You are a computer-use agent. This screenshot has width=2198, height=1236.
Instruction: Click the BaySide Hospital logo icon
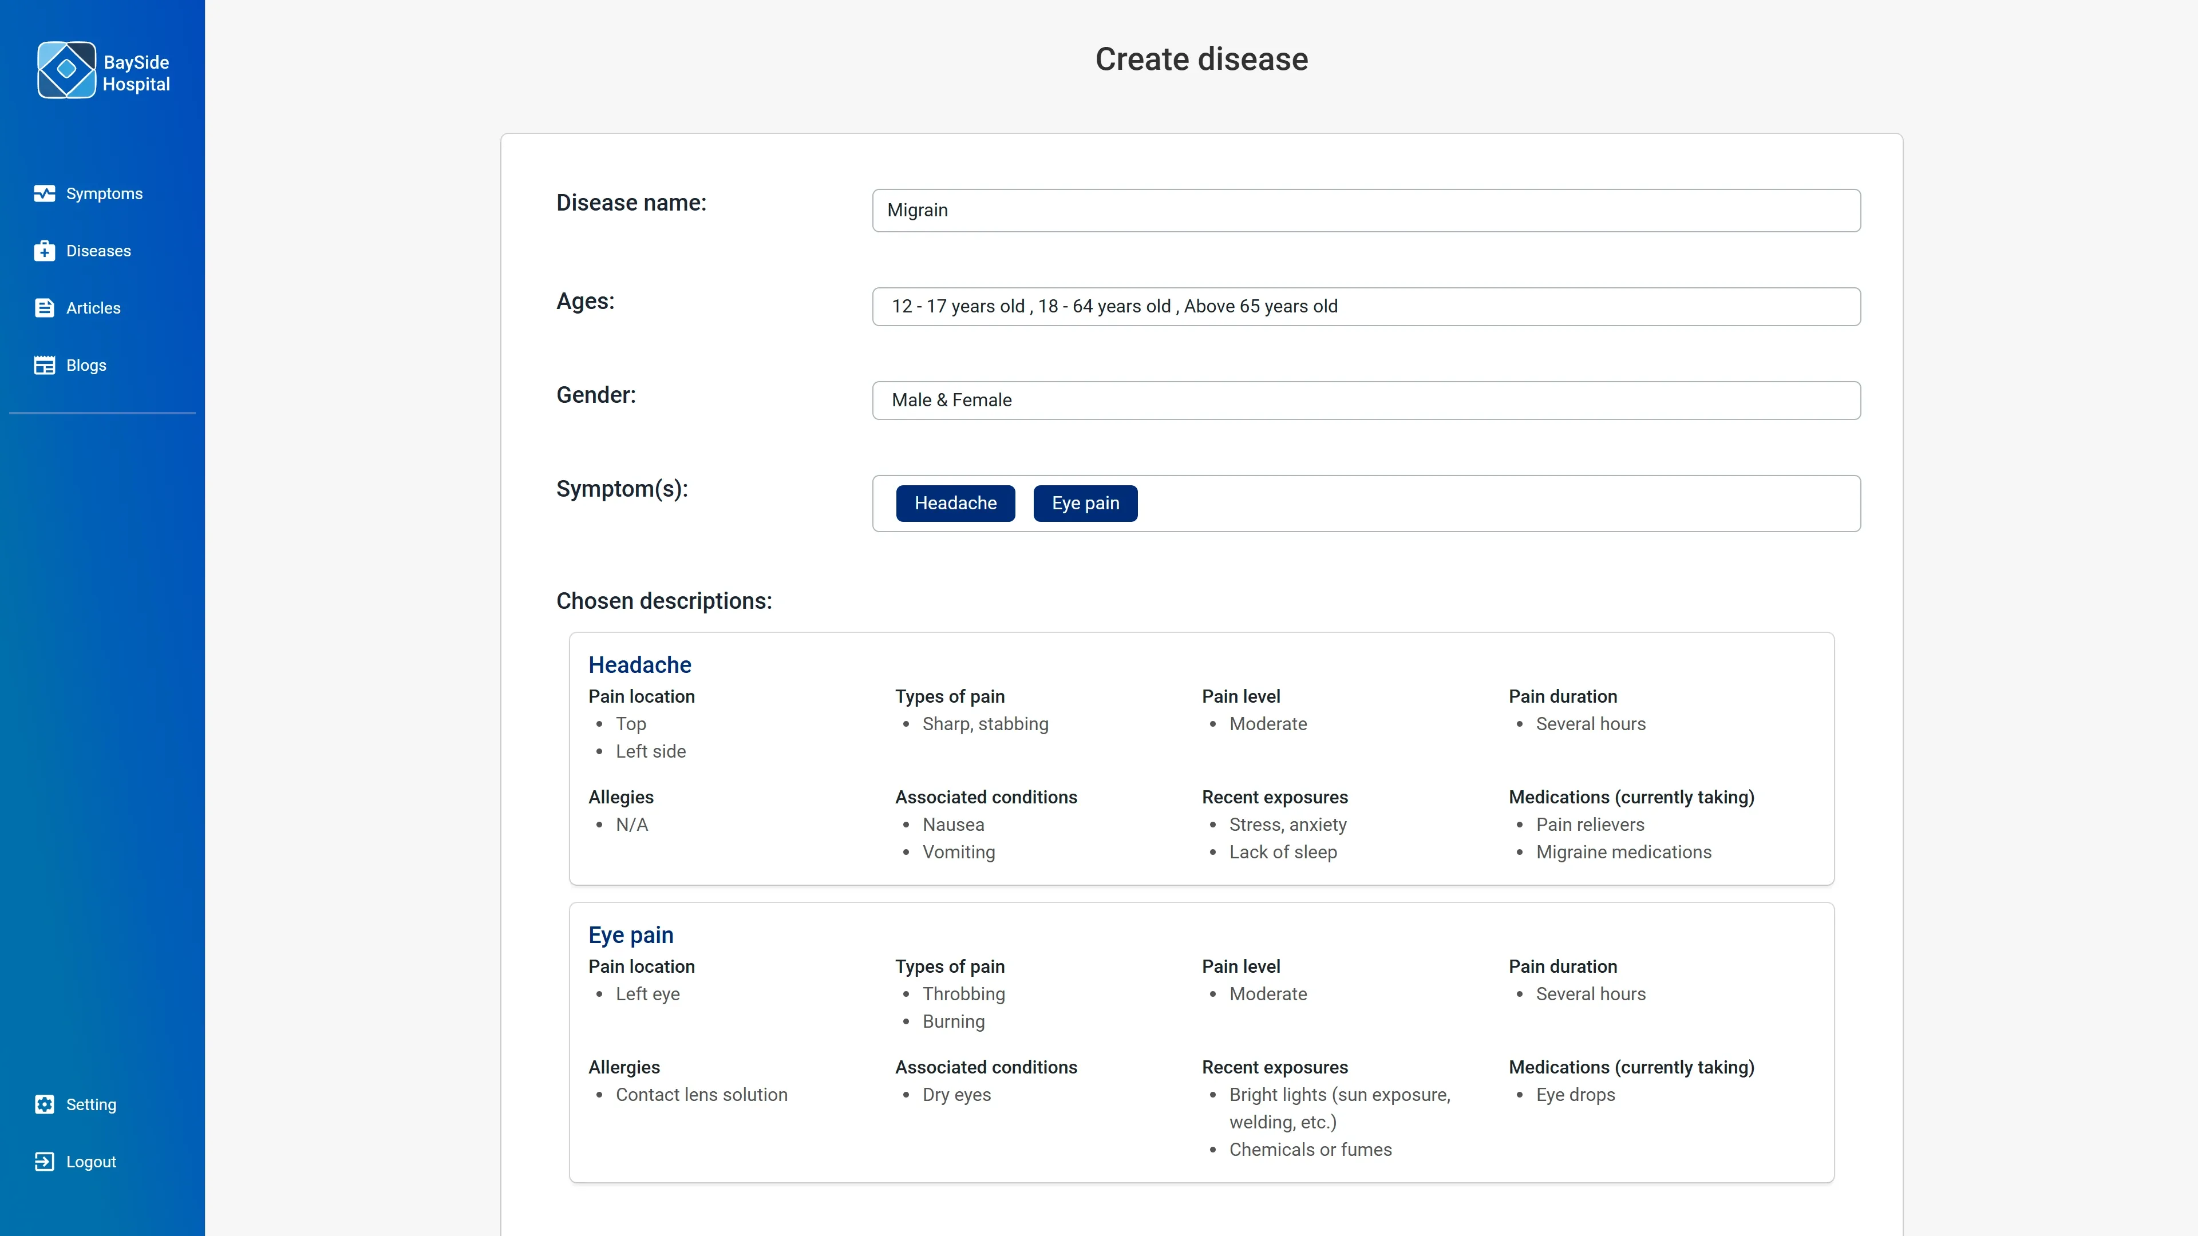66,70
